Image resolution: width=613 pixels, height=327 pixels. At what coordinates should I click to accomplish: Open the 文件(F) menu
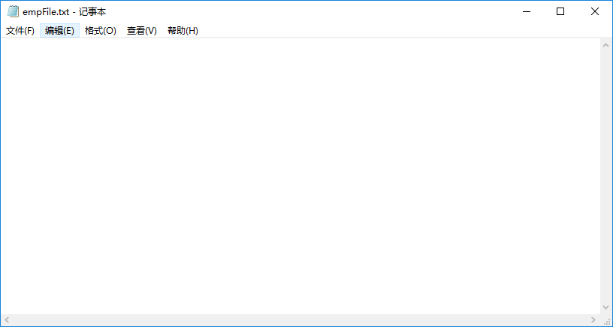pyautogui.click(x=20, y=31)
